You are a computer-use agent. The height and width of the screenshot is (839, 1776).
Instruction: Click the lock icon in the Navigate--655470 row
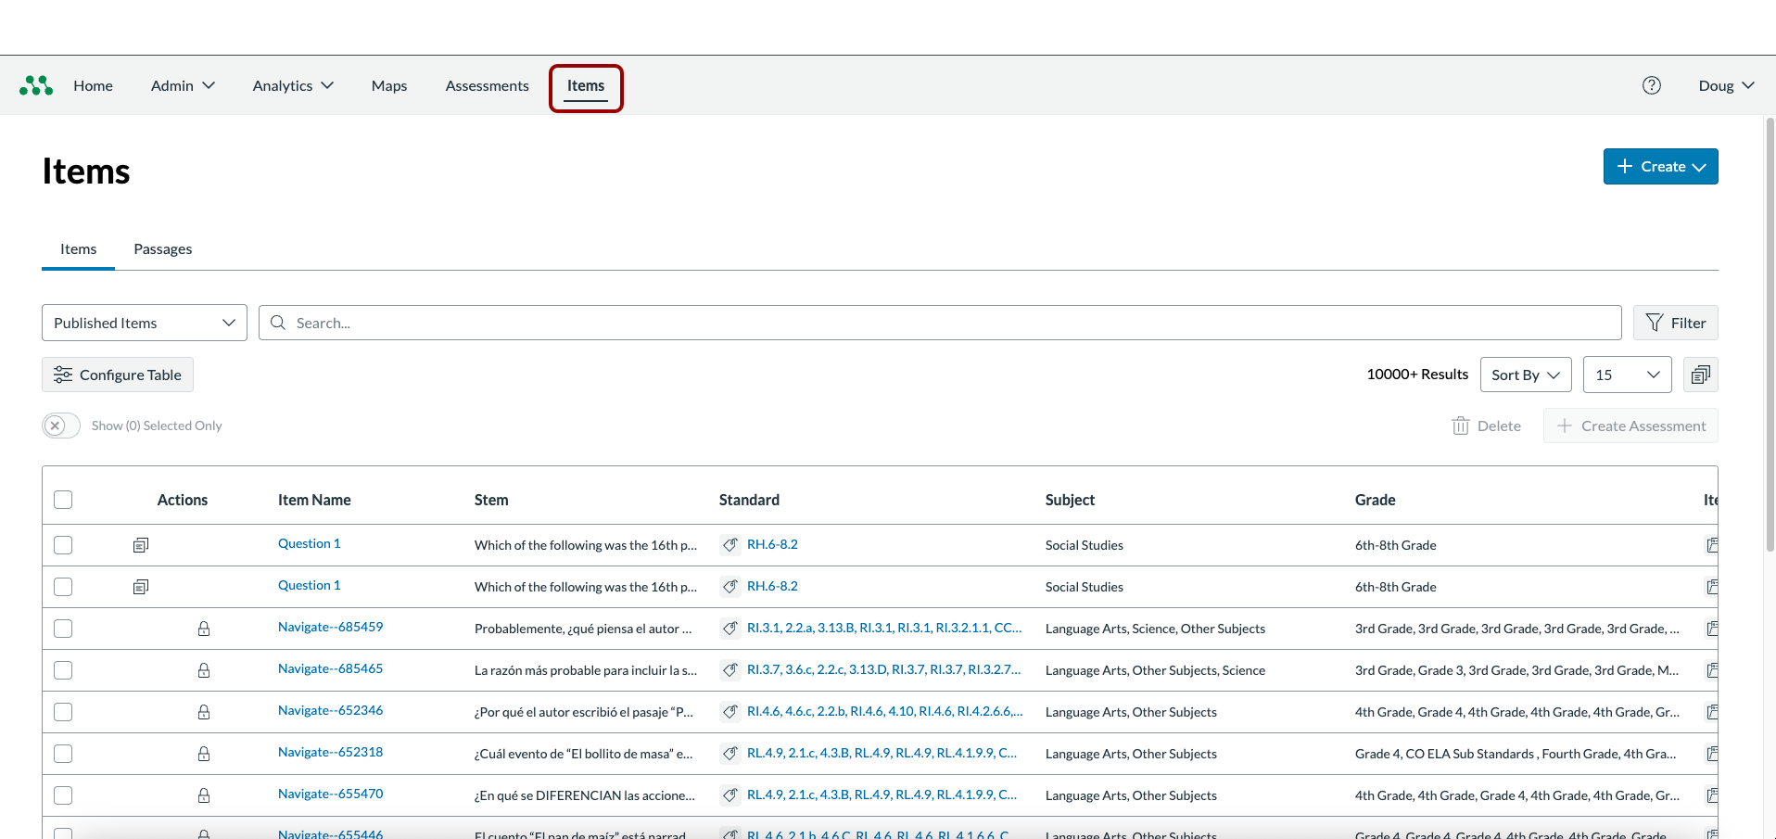(x=204, y=795)
